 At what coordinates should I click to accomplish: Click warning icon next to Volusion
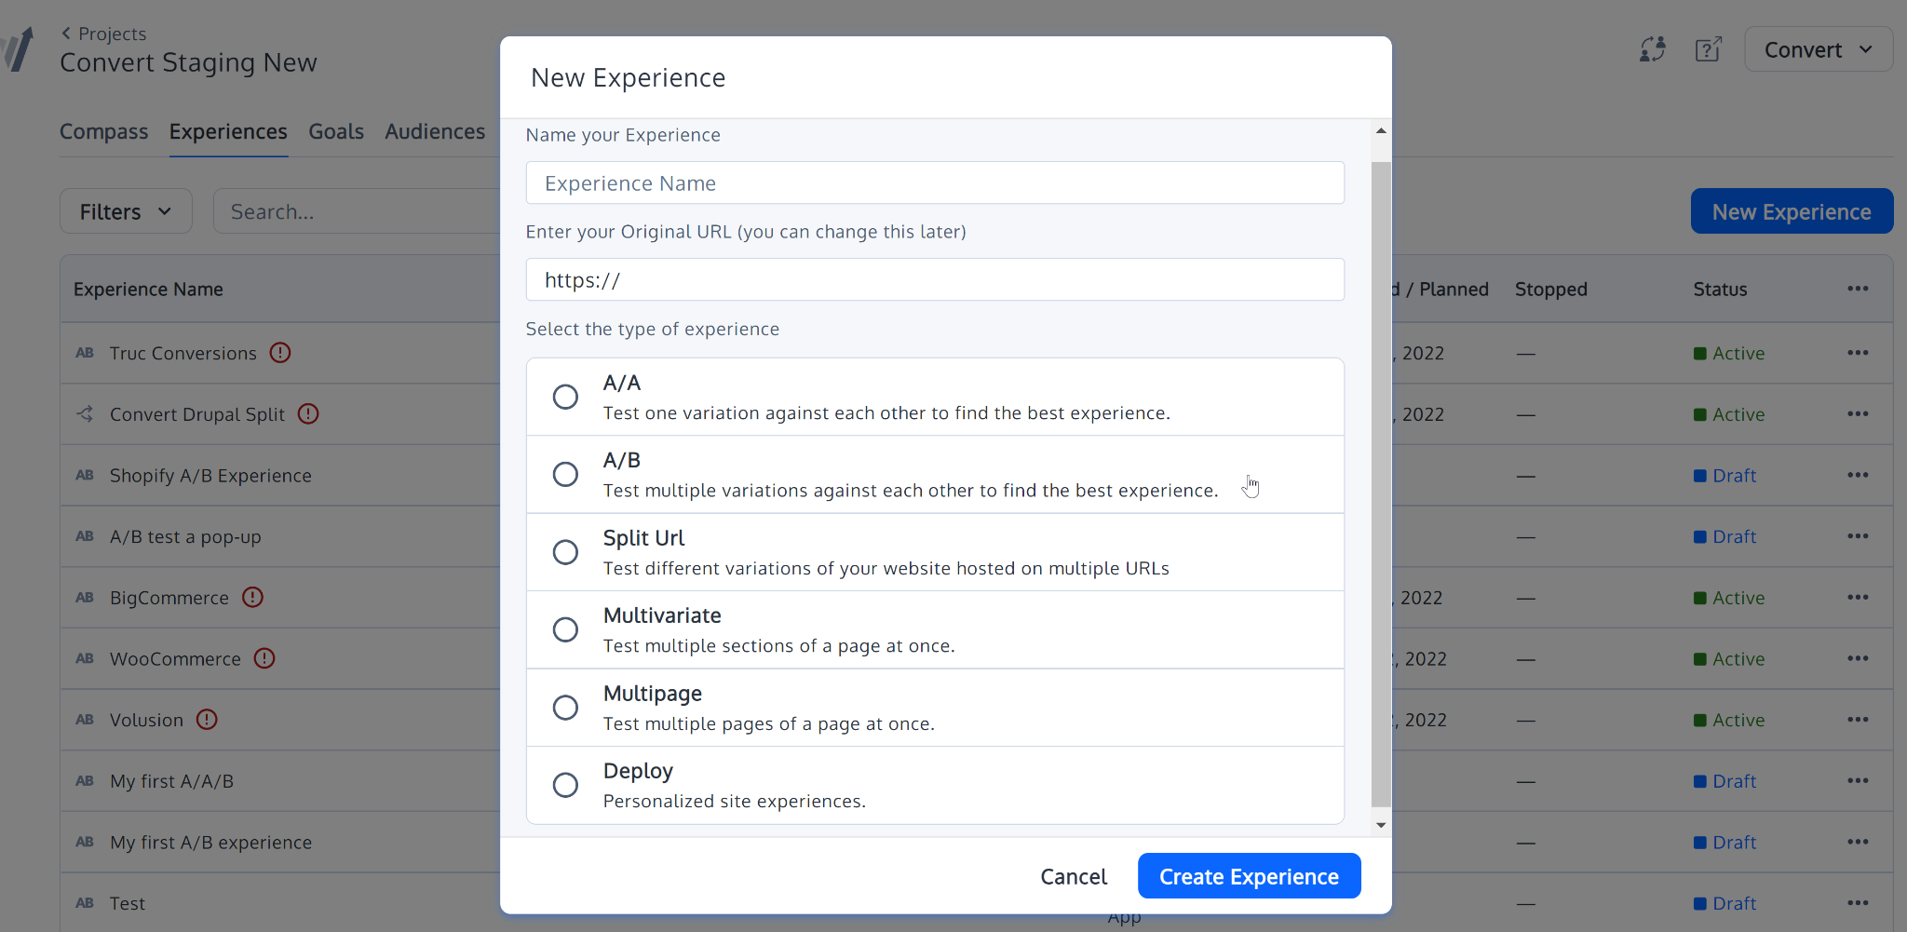pyautogui.click(x=207, y=720)
